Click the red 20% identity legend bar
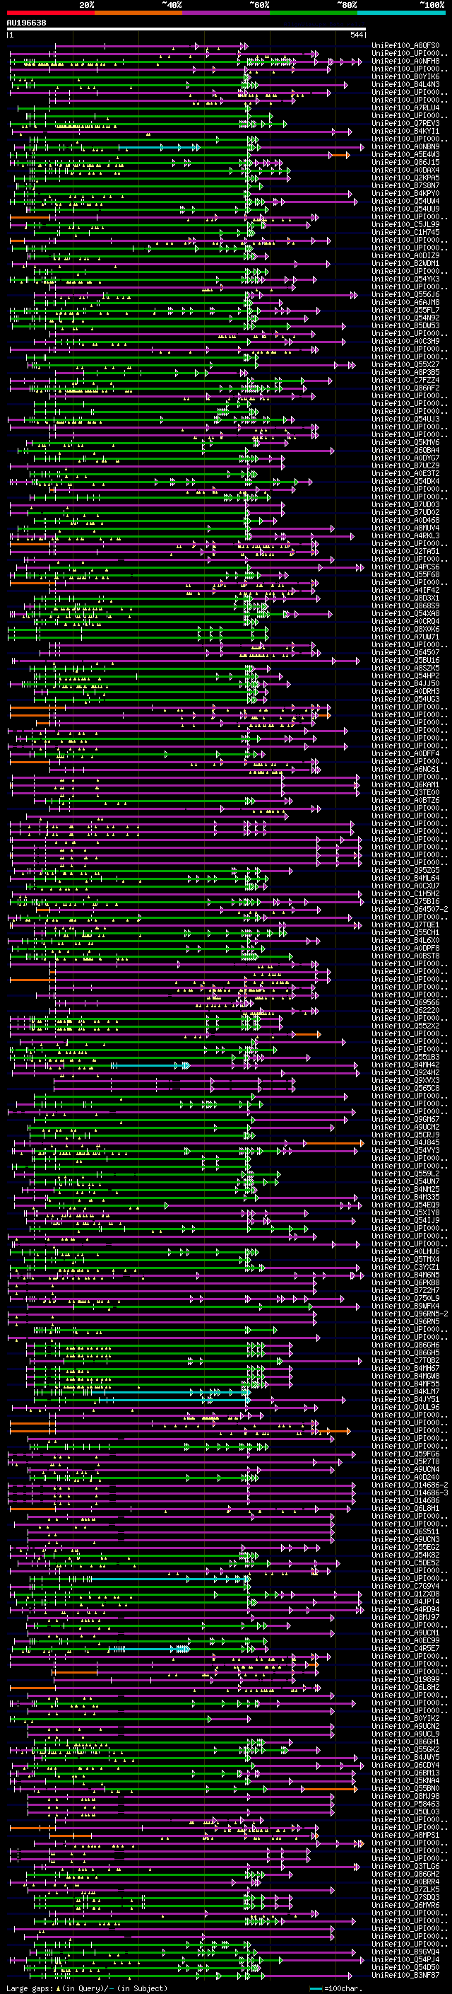Image resolution: width=452 pixels, height=1994 pixels. tap(50, 13)
